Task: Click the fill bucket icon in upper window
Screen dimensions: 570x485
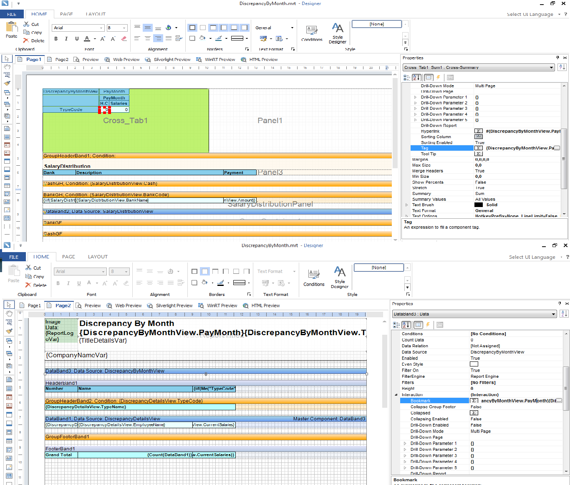Action: point(202,38)
